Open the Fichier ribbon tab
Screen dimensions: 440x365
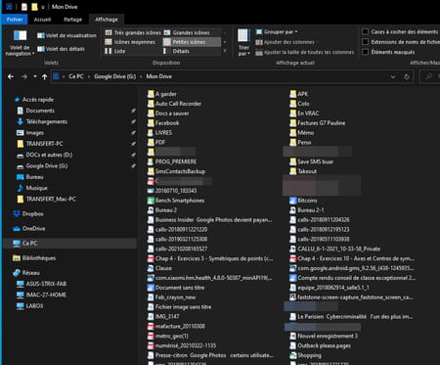(15, 20)
